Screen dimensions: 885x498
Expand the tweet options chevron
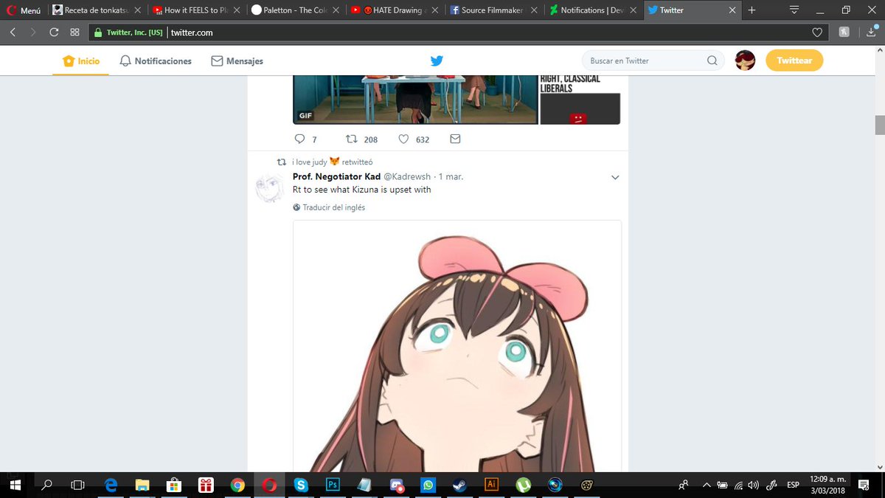pyautogui.click(x=615, y=177)
